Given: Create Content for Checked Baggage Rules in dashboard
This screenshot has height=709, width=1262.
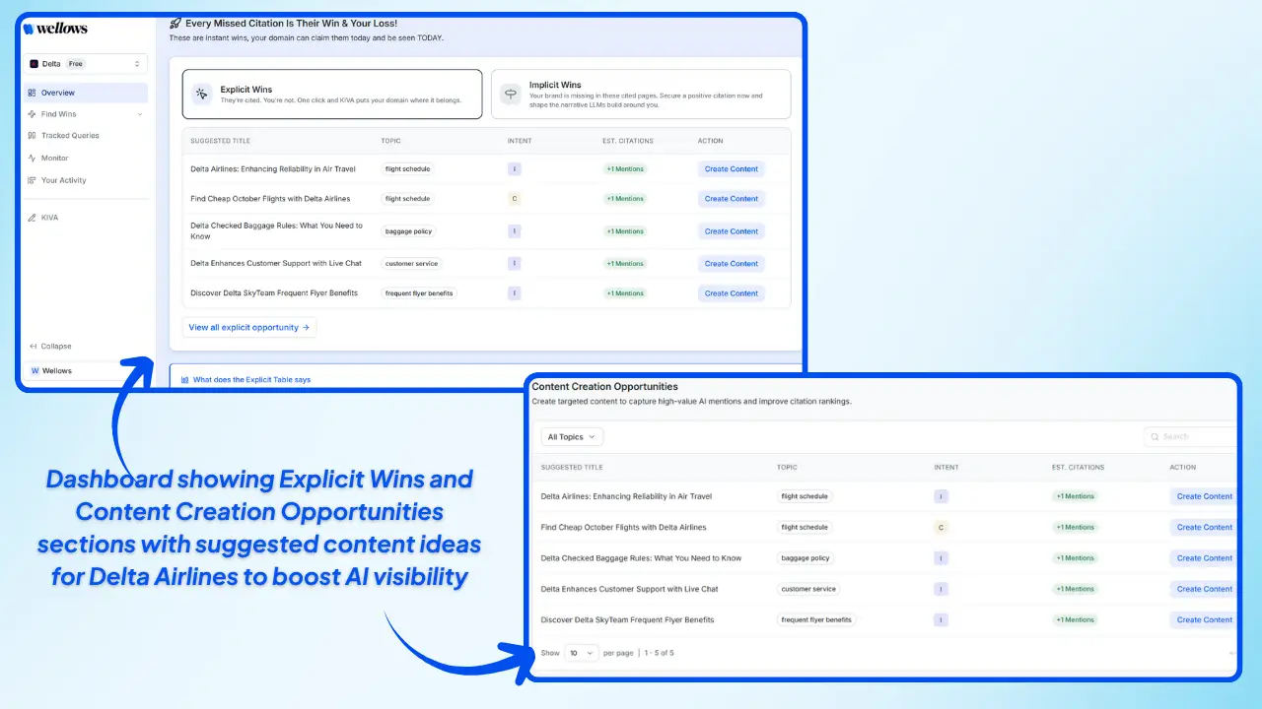Looking at the screenshot, I should coord(731,231).
